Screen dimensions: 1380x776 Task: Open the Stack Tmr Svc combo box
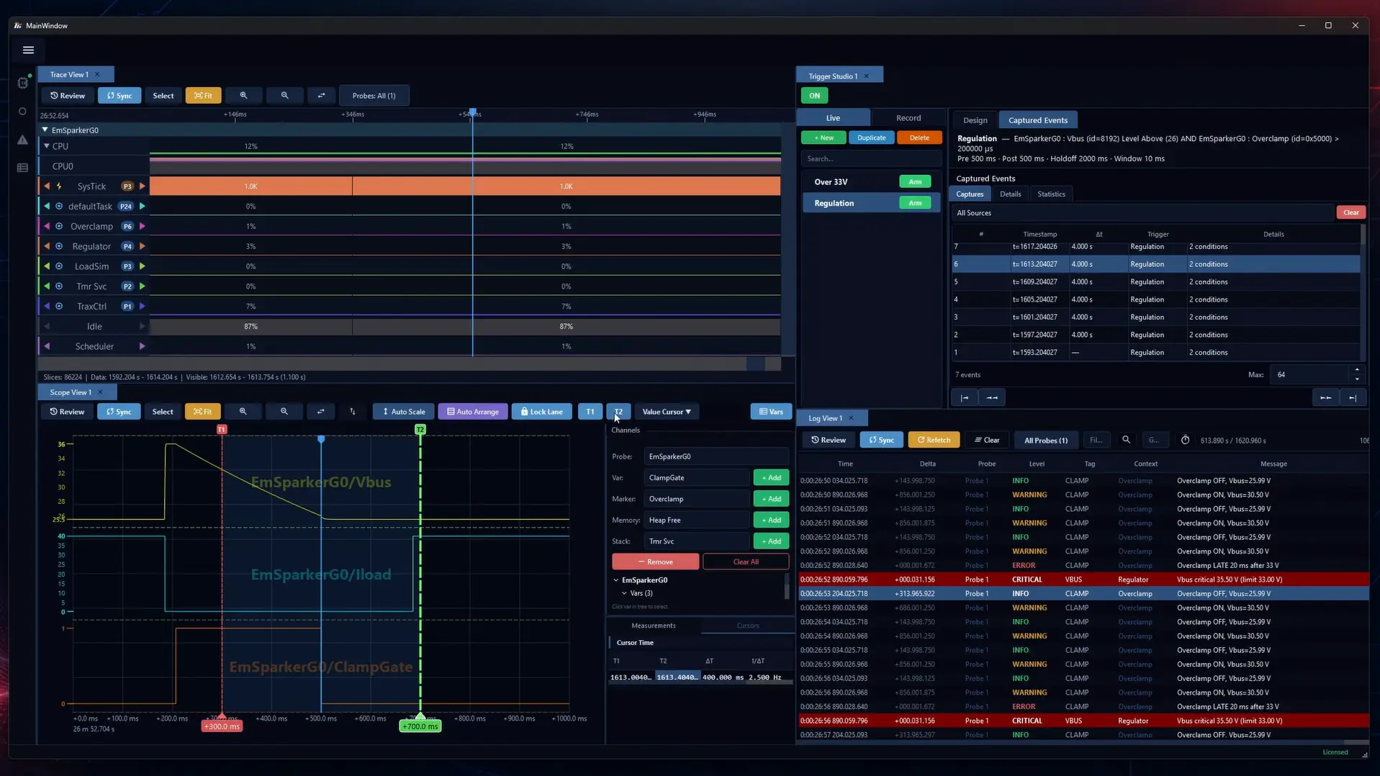(x=696, y=541)
